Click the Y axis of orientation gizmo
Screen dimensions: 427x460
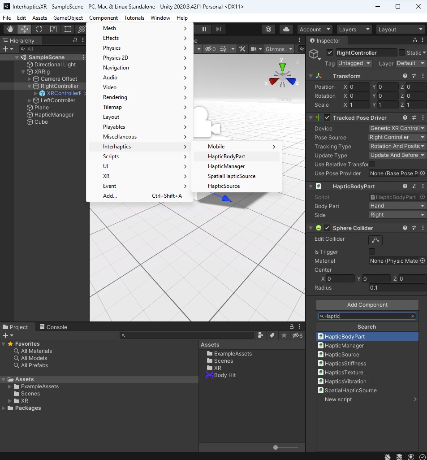coord(282,67)
